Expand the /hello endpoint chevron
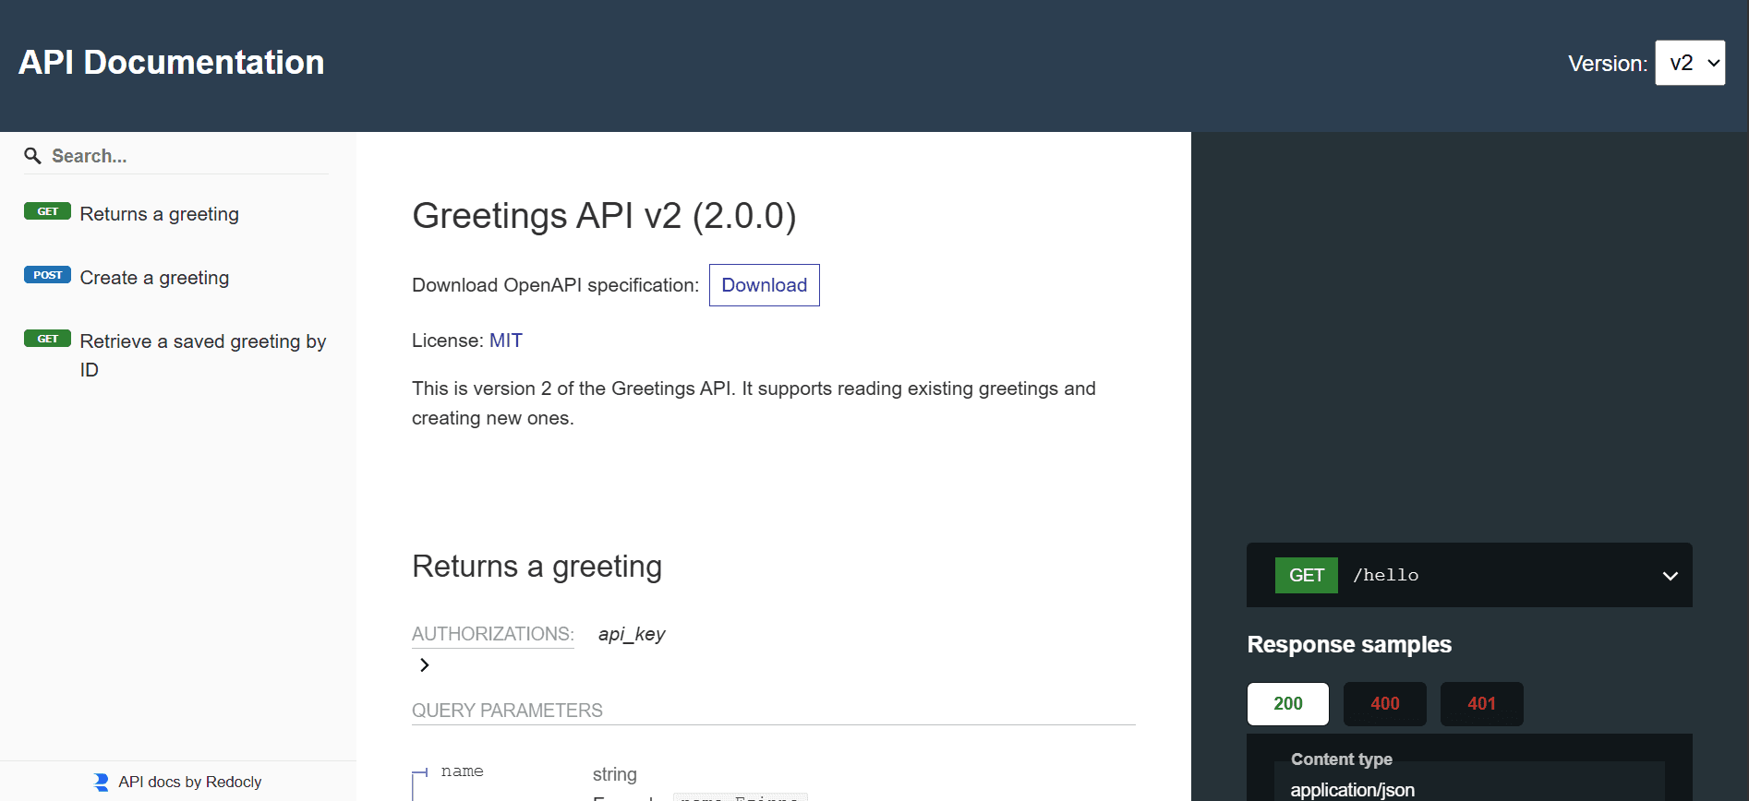The image size is (1749, 801). 1670,576
